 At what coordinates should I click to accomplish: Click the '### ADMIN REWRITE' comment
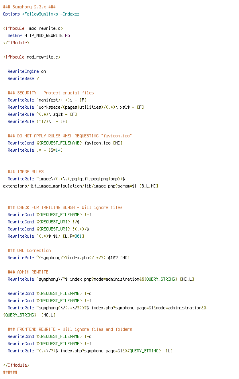(x=28, y=272)
